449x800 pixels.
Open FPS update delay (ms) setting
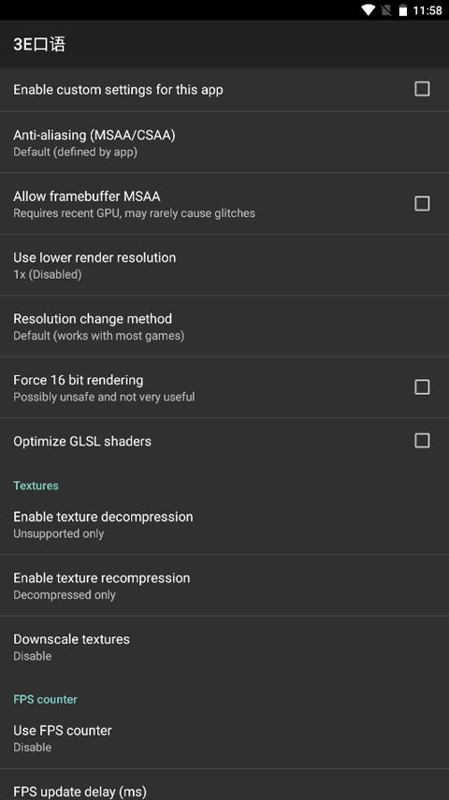224,785
